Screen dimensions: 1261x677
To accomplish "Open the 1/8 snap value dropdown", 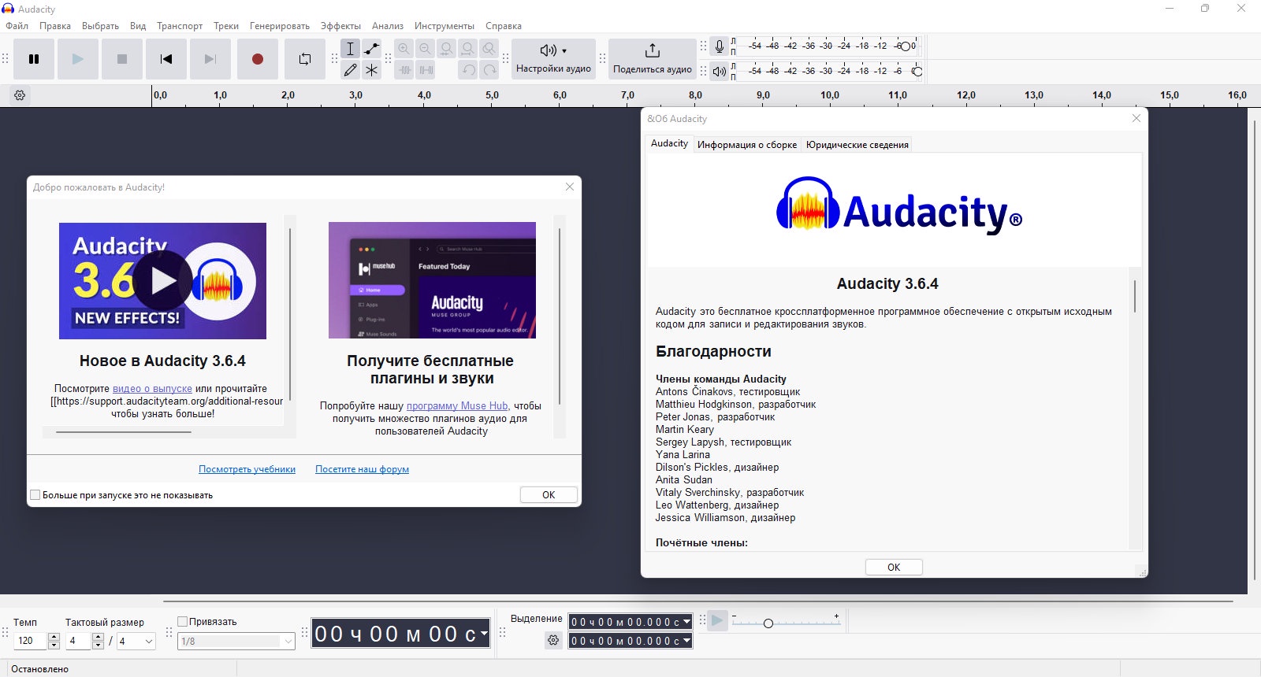I will pos(236,642).
